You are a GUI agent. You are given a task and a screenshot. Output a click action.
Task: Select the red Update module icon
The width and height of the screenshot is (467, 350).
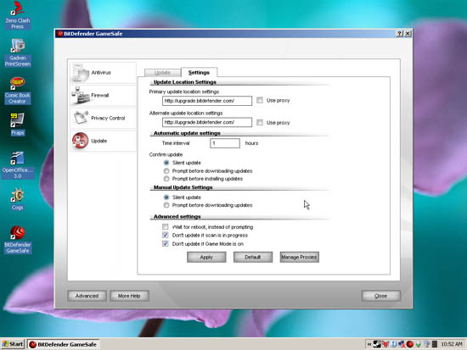click(x=81, y=141)
